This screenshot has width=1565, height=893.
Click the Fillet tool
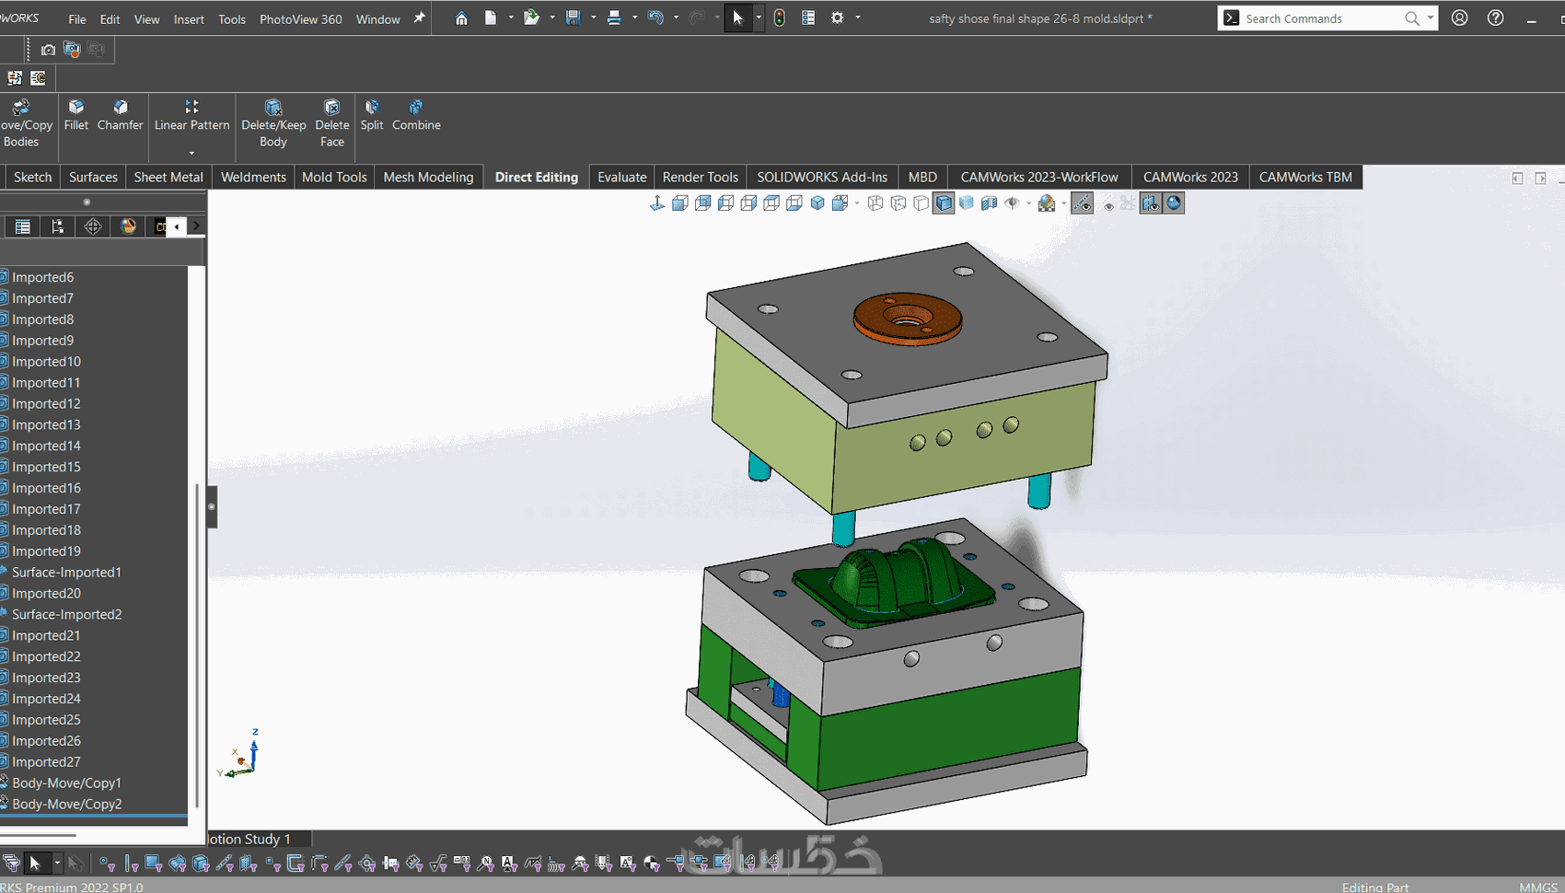[76, 115]
